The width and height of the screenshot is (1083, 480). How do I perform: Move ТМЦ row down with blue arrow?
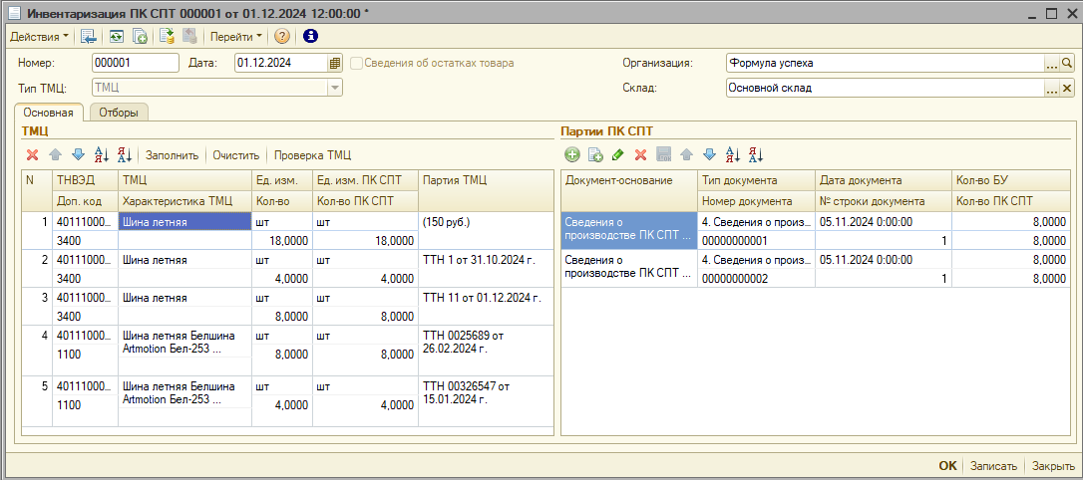click(77, 155)
